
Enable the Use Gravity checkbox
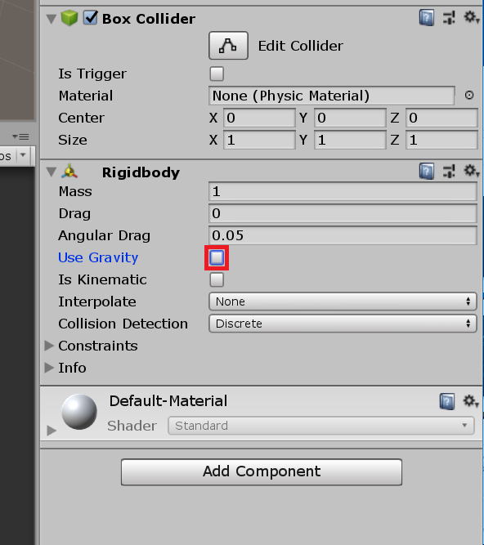coord(217,257)
